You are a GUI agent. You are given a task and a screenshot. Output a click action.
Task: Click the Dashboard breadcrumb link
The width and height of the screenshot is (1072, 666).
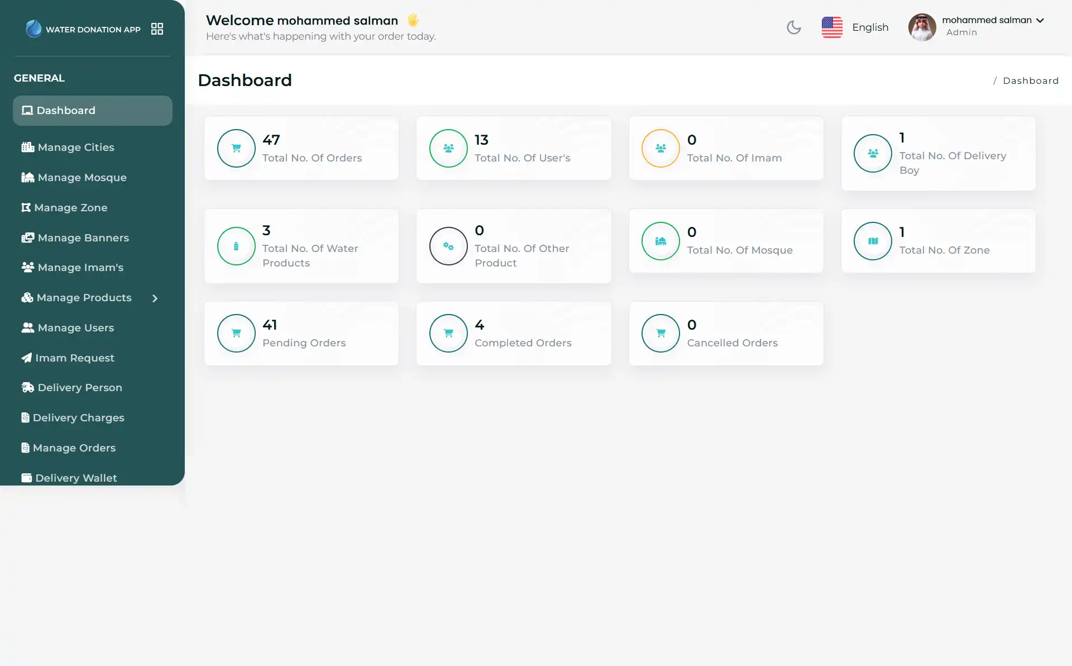tap(1030, 80)
